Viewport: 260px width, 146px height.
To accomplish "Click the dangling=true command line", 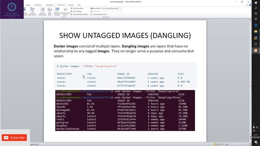I will 87,66.
